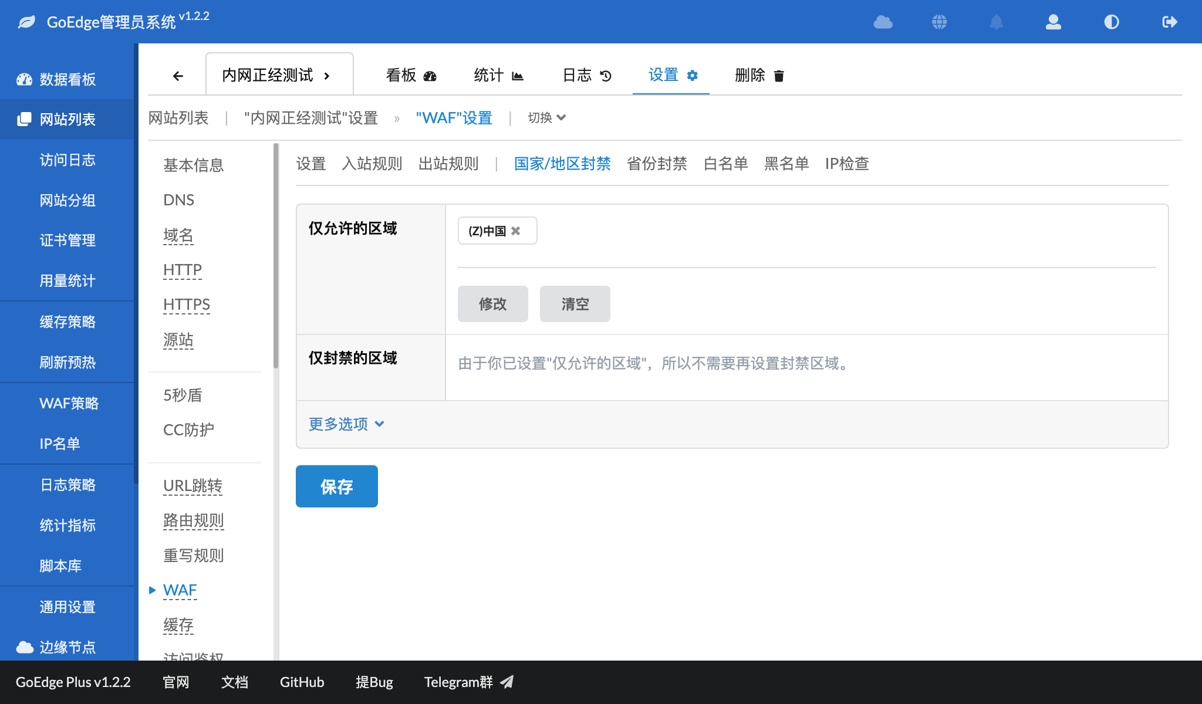Select DNS in settings menu
1202x704 pixels.
point(178,200)
